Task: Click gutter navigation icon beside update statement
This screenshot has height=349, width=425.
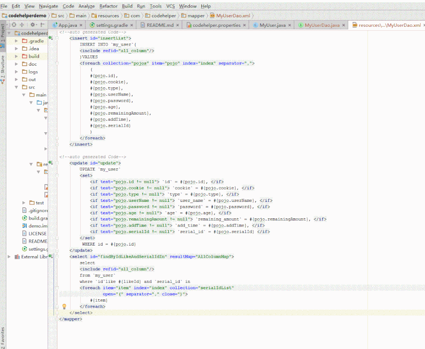Action: pyautogui.click(x=50, y=162)
